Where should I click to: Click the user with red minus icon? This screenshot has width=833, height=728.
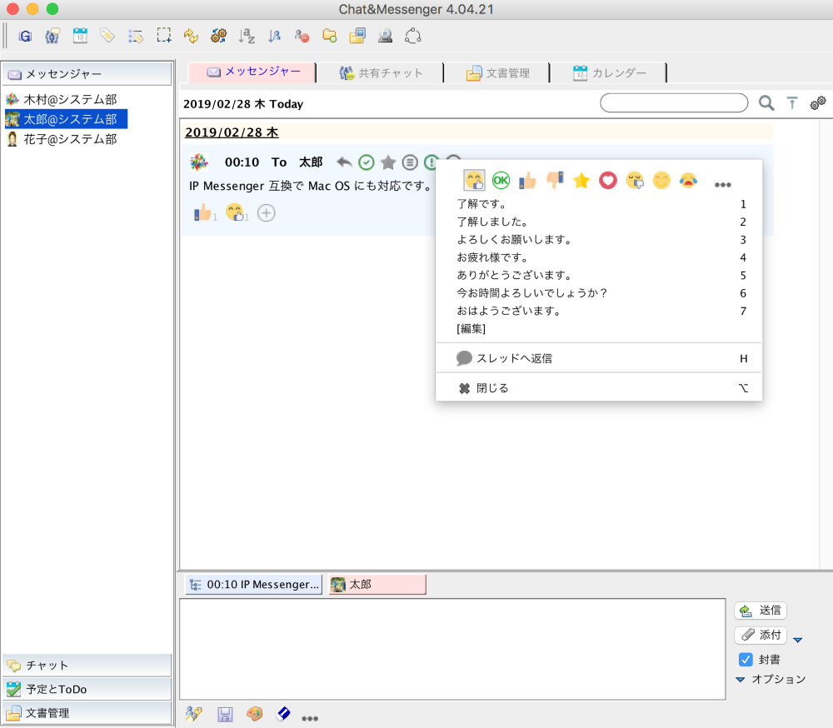point(302,36)
